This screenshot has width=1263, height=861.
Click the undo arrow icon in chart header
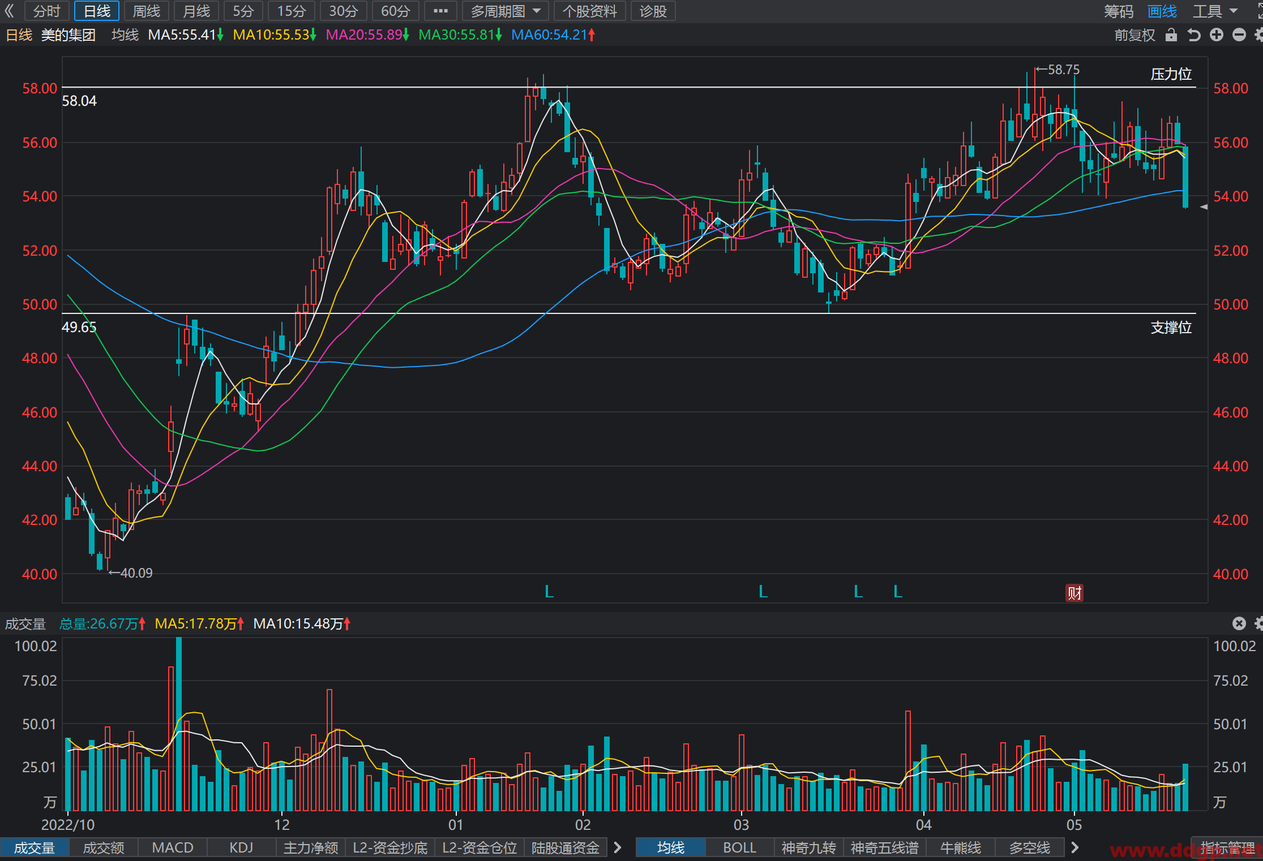[x=1194, y=35]
